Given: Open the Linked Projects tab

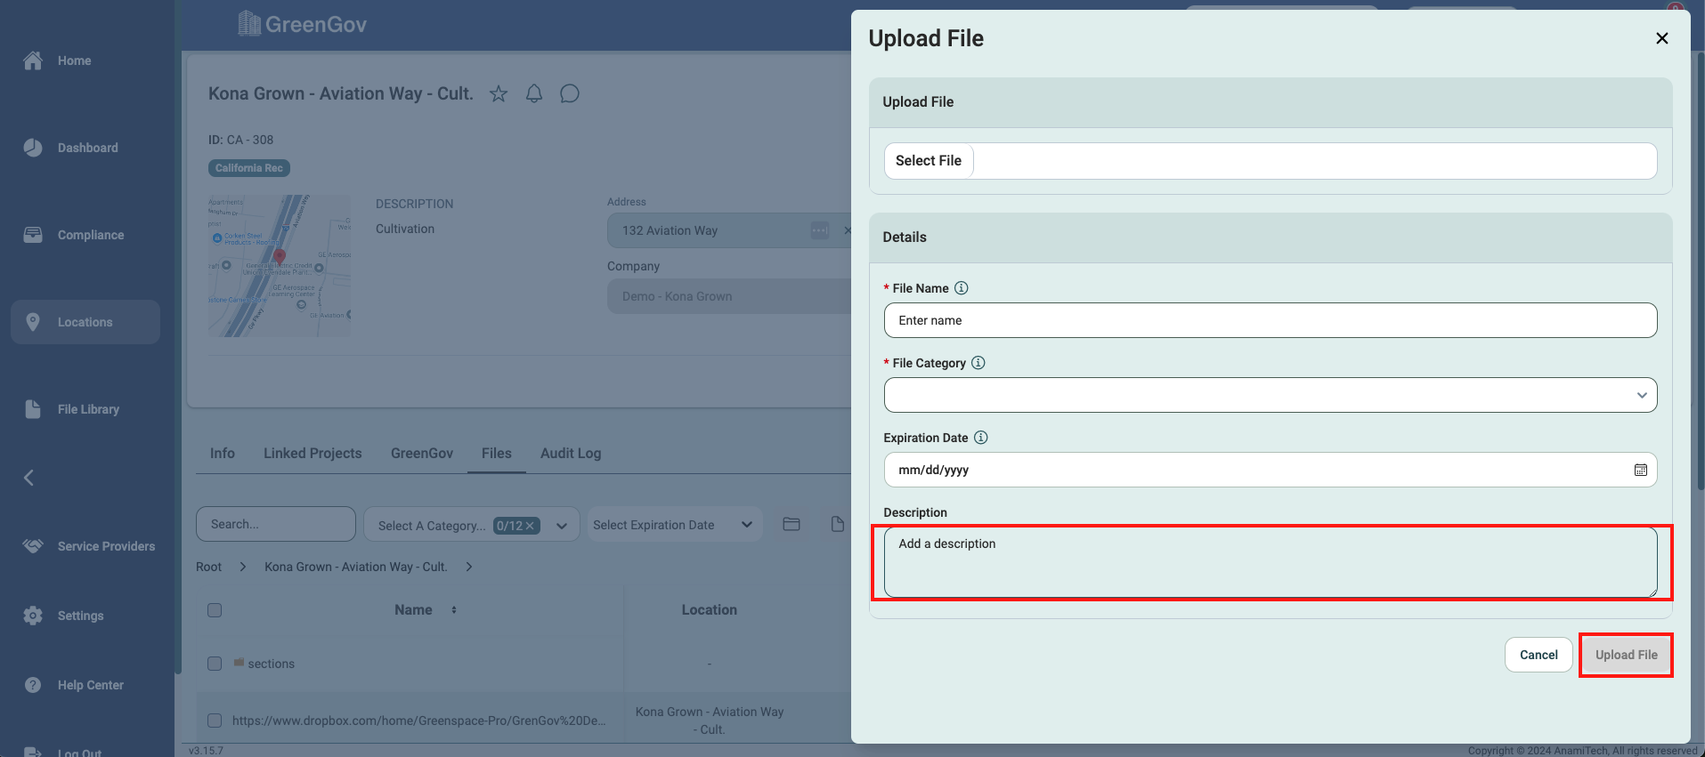Looking at the screenshot, I should (x=313, y=454).
